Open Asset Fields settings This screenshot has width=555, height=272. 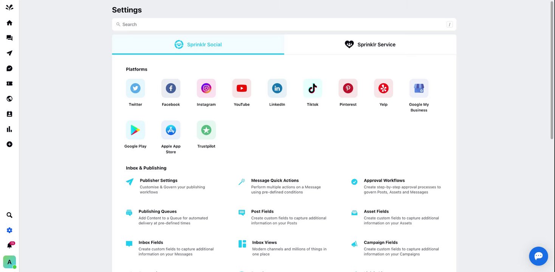click(x=376, y=212)
